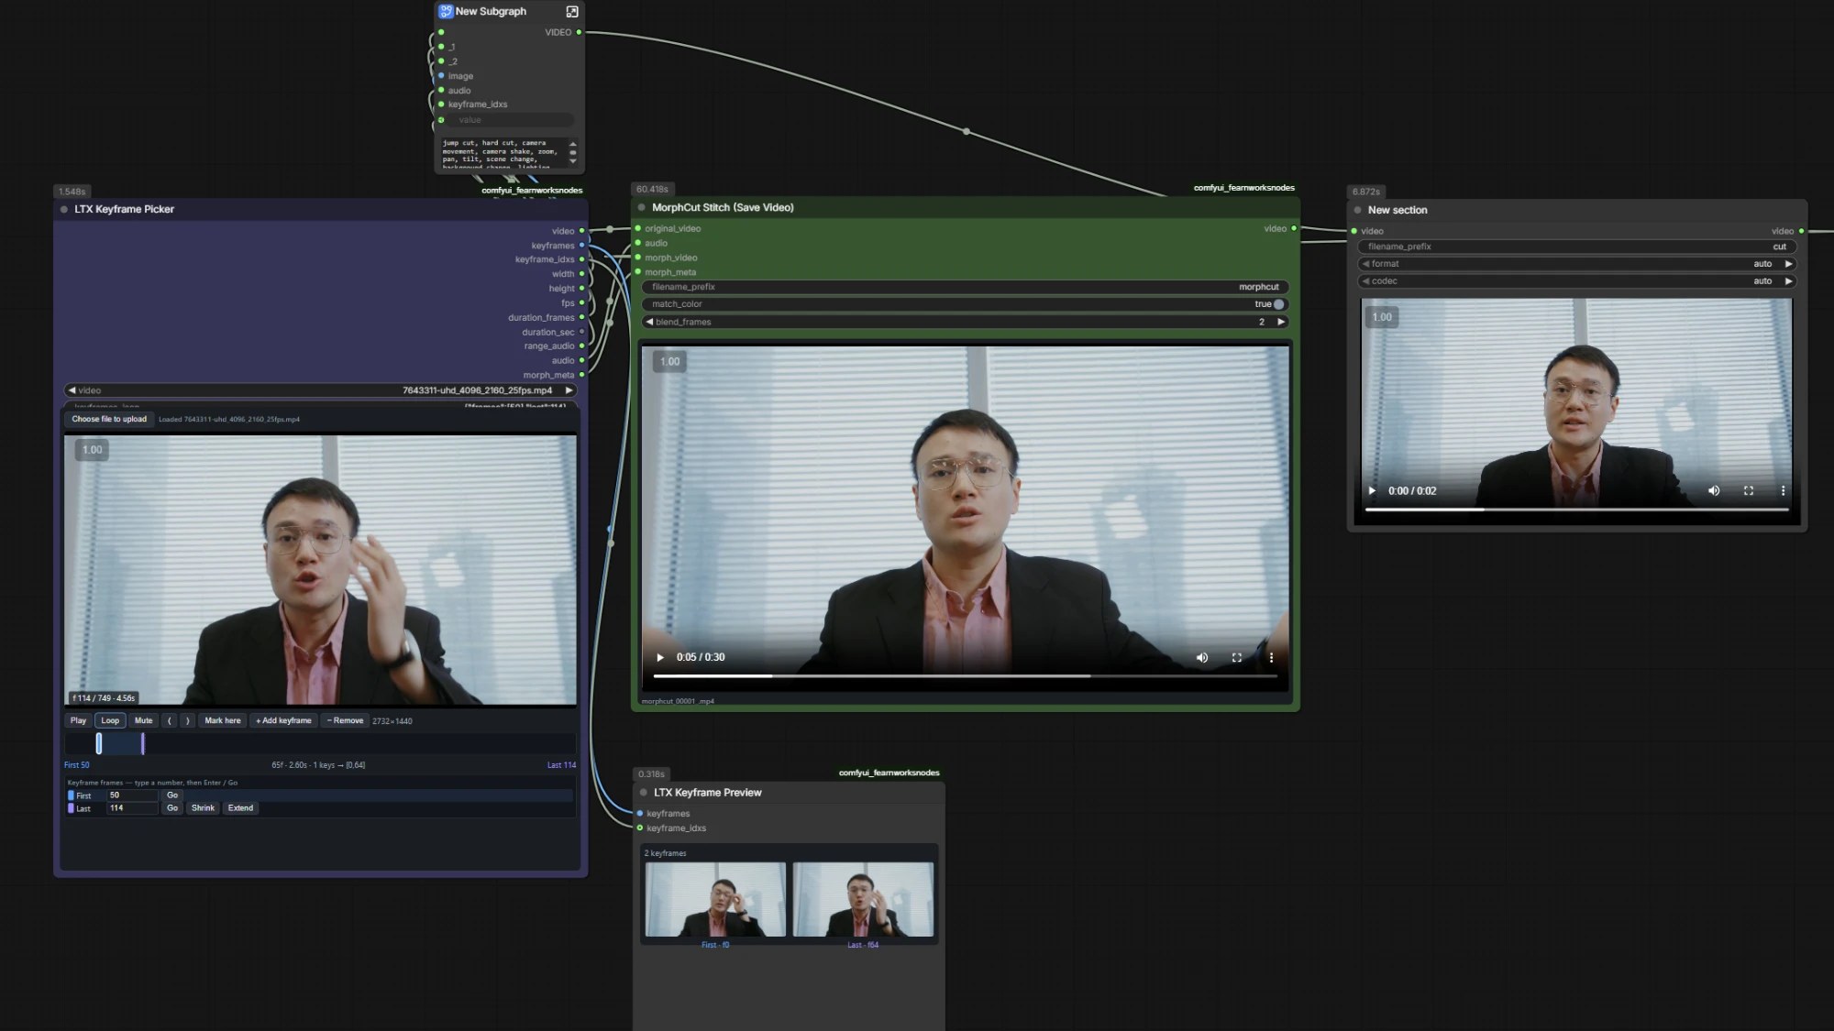
Task: Increase blend_frames value
Action: [1281, 323]
